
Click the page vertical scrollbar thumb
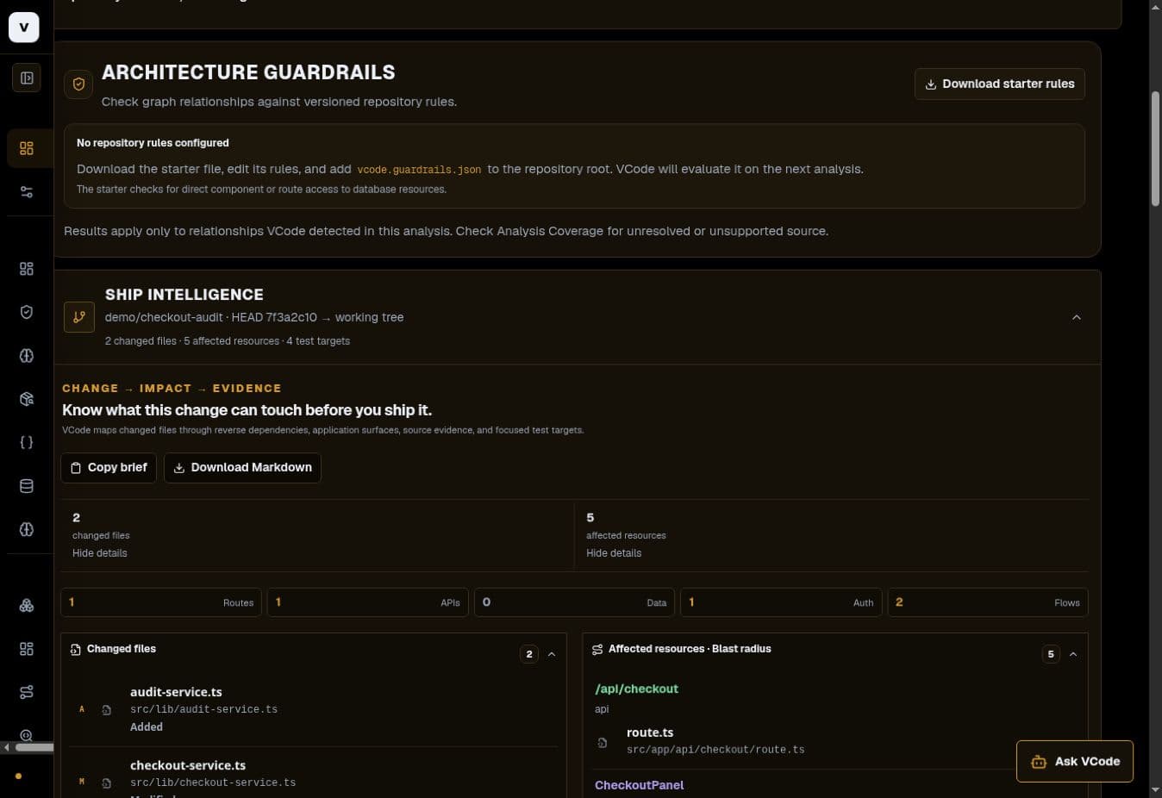[x=1155, y=147]
